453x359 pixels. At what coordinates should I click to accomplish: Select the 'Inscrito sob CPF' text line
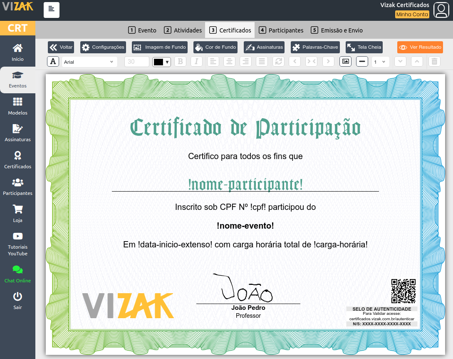pyautogui.click(x=245, y=207)
